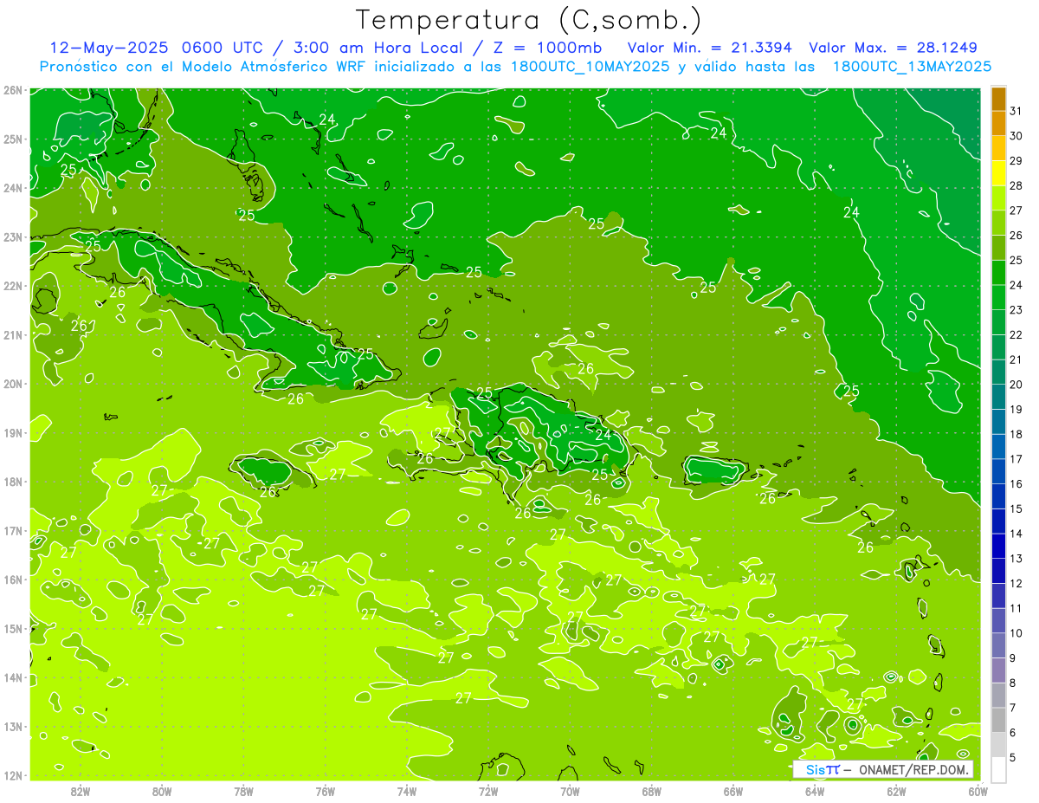1039x803 pixels.
Task: Click the 72W longitude axis label
Action: 488,790
